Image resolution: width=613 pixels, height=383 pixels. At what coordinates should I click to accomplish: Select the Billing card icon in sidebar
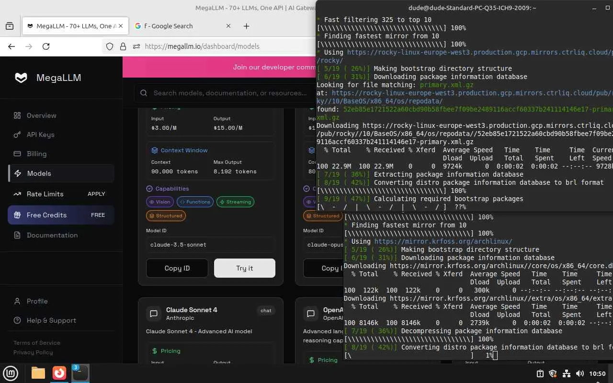pos(17,154)
